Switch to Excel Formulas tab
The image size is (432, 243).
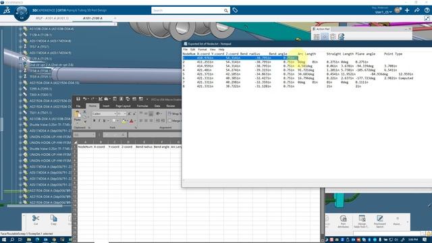pos(142,106)
